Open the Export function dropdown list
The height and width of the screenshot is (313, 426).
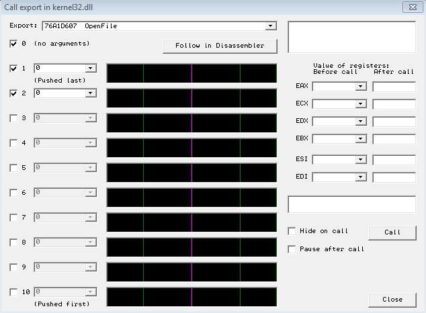tap(270, 26)
